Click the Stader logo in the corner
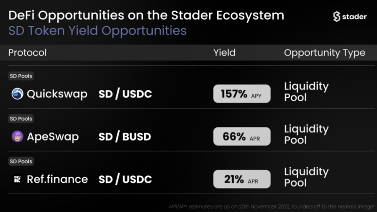The width and height of the screenshot is (377, 212). pyautogui.click(x=350, y=16)
